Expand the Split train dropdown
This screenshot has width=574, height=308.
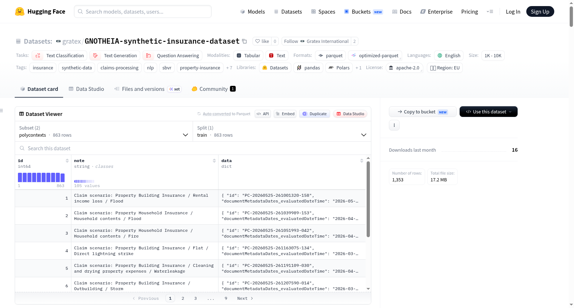tap(282, 131)
